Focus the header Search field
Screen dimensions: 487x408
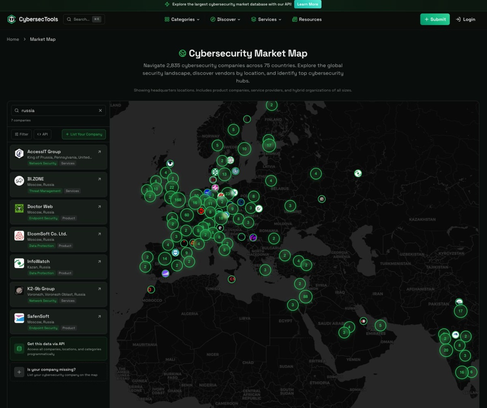point(84,19)
